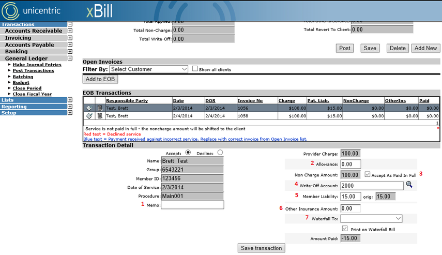
Task: Sort by Responsible Party column header
Action: (127, 101)
